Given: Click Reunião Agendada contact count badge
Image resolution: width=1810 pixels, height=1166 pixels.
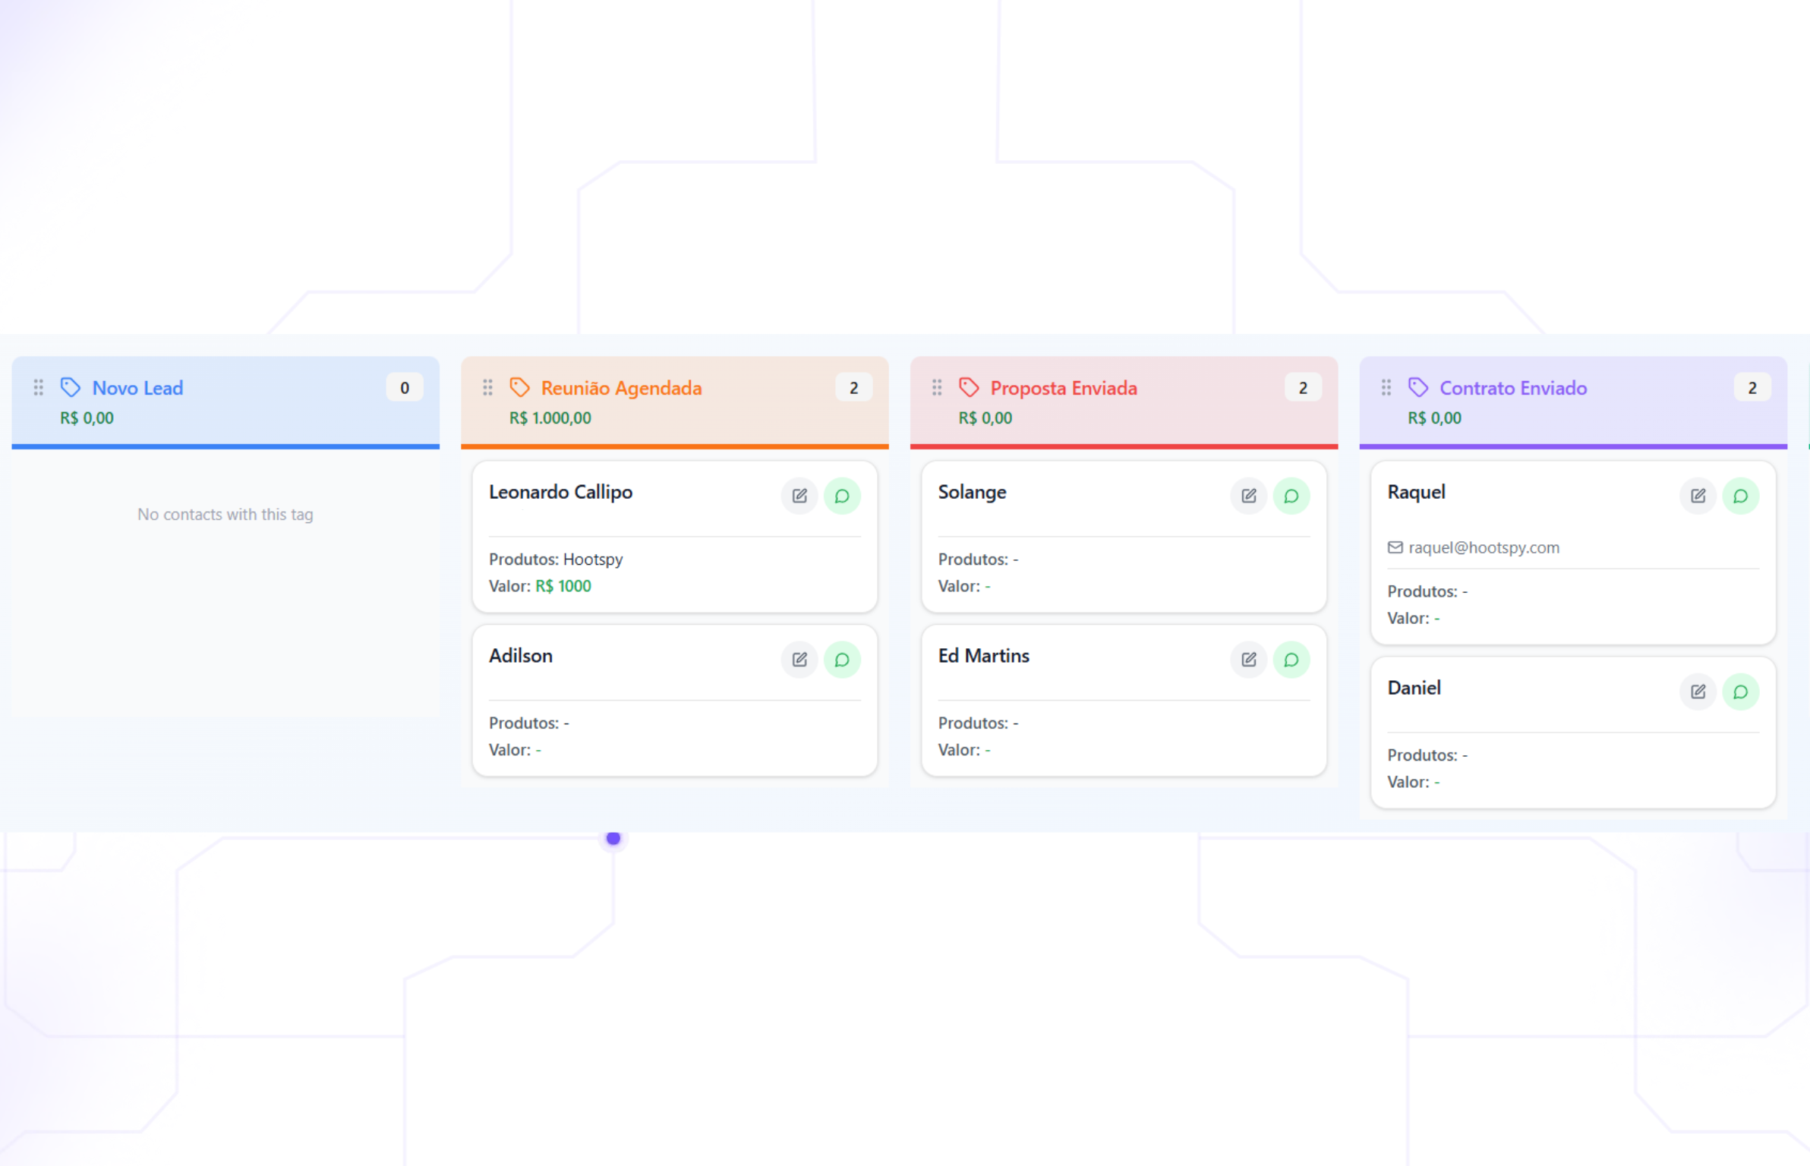Looking at the screenshot, I should [x=854, y=388].
